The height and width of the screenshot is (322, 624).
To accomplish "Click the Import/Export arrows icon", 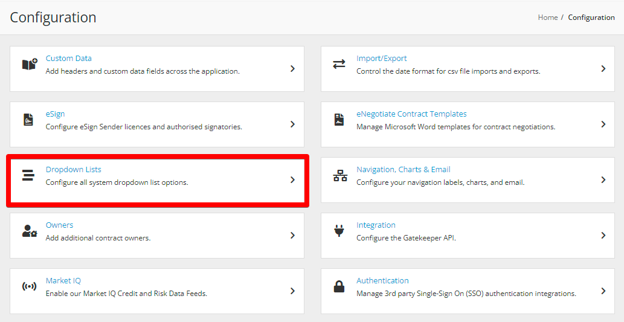I will [x=339, y=64].
